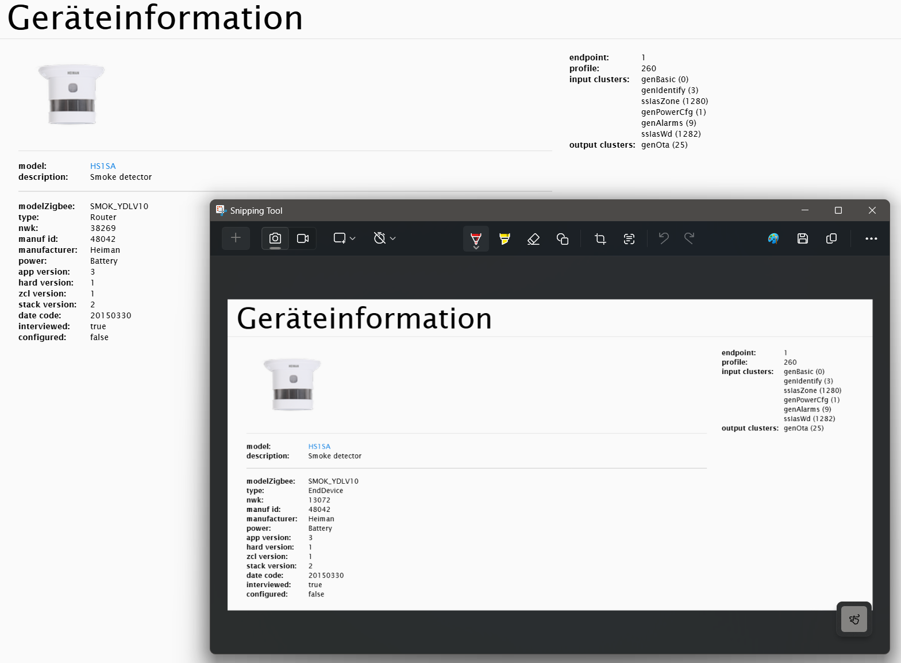
Task: Open the HS1SA link inside the snip
Action: tap(319, 446)
